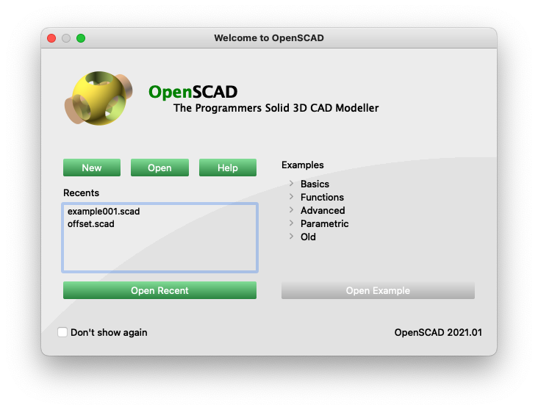Expand the Parametric examples chevron
Screen dimensions: 538x410
(x=291, y=223)
